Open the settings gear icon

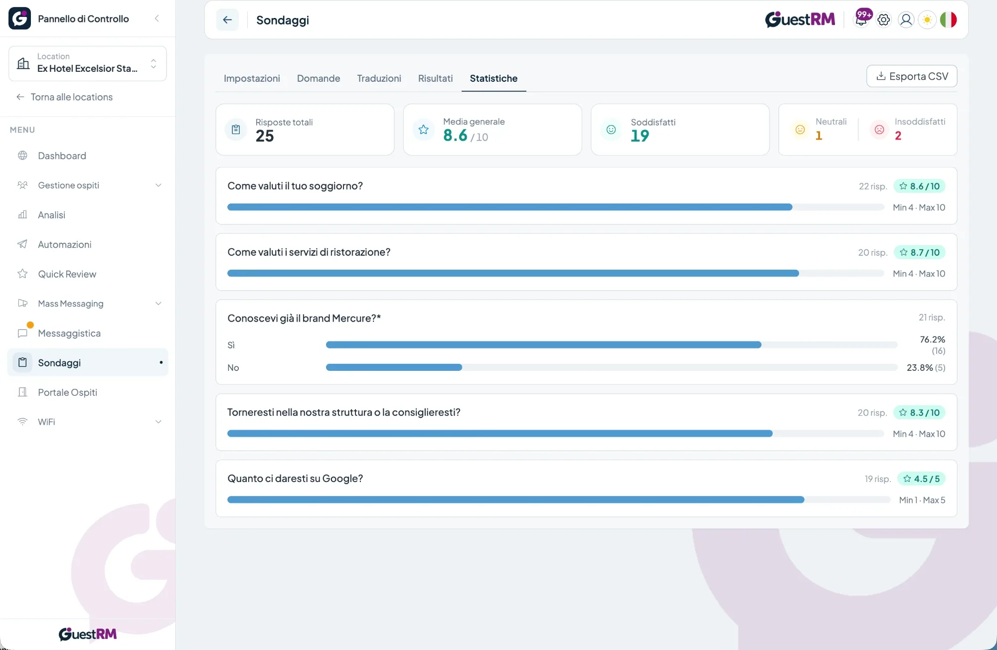tap(884, 20)
